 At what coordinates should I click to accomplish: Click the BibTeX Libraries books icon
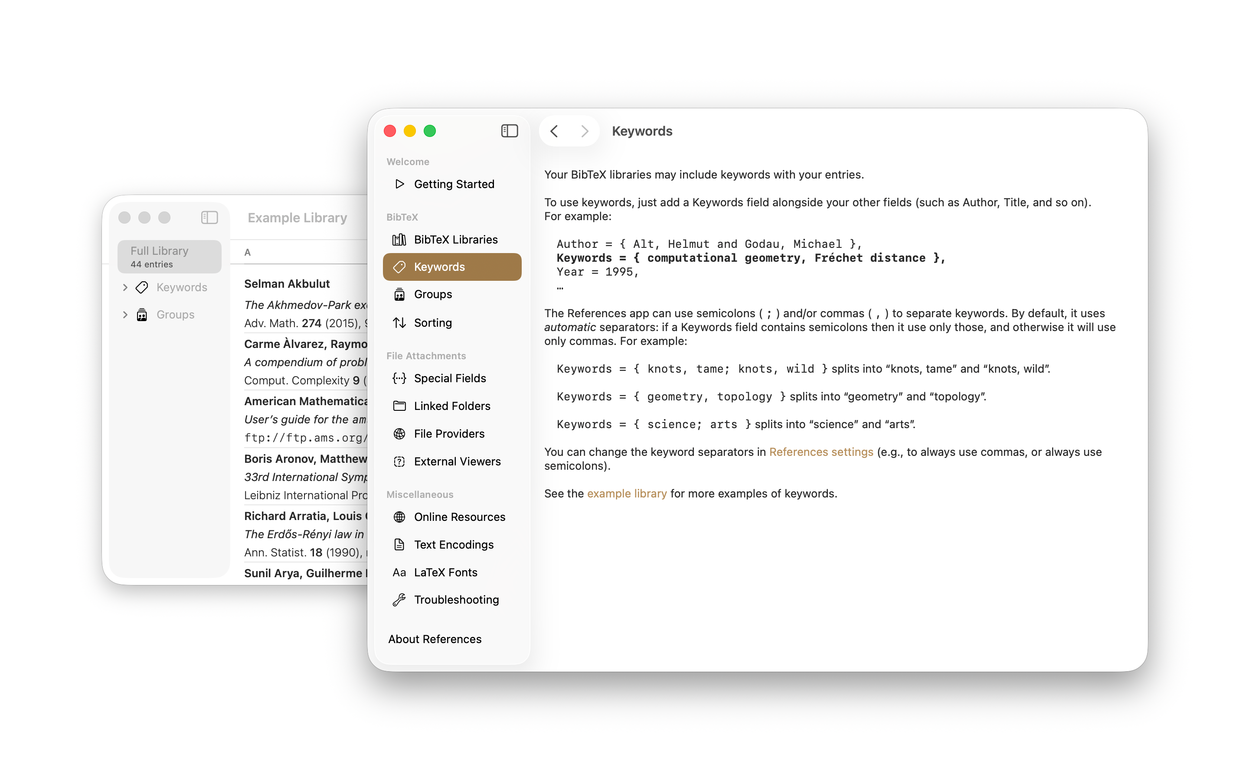click(x=399, y=239)
